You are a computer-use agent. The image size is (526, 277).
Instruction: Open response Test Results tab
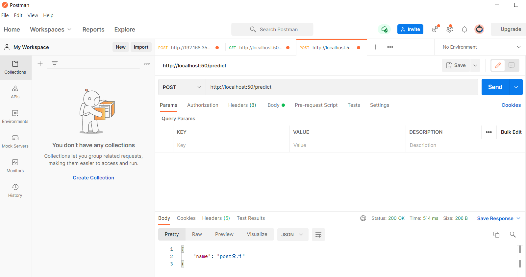click(x=251, y=218)
